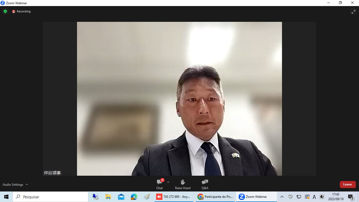This screenshot has height=202, width=359.
Task: Click the Pesquisar search box
Action: click(x=50, y=197)
